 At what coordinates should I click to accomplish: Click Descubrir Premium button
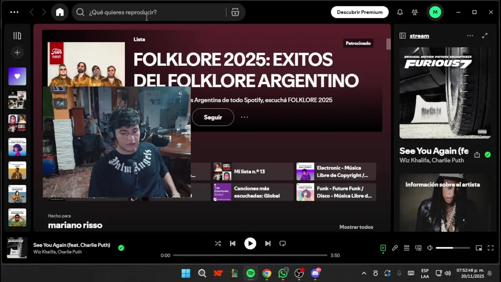point(360,12)
